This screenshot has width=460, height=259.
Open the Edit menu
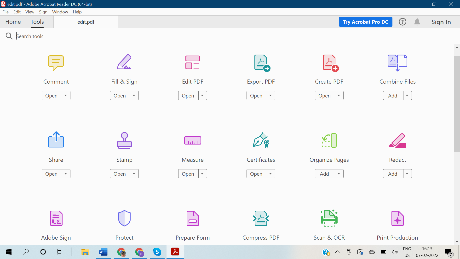pos(17,12)
